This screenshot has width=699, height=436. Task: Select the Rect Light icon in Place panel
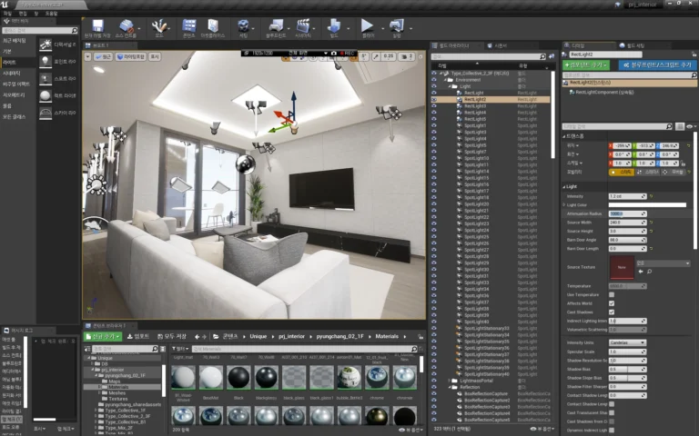pos(46,95)
